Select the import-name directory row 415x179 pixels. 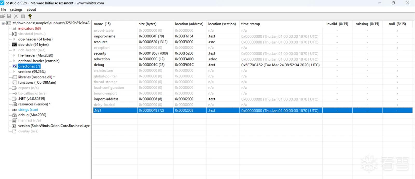253,36
